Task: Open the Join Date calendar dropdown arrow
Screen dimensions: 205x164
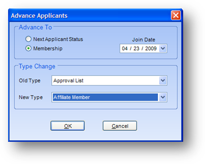Action: click(163, 48)
